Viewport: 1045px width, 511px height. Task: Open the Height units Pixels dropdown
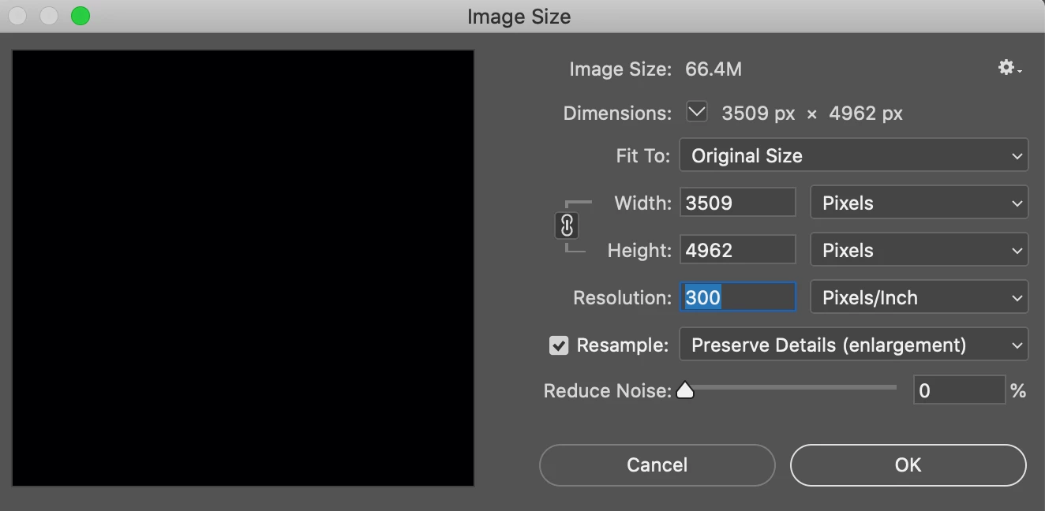pyautogui.click(x=920, y=250)
